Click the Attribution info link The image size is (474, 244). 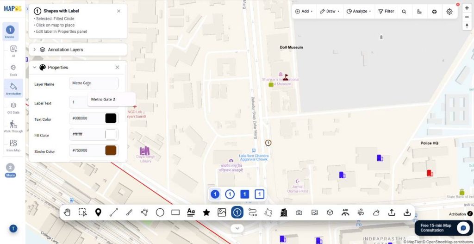coord(461,214)
